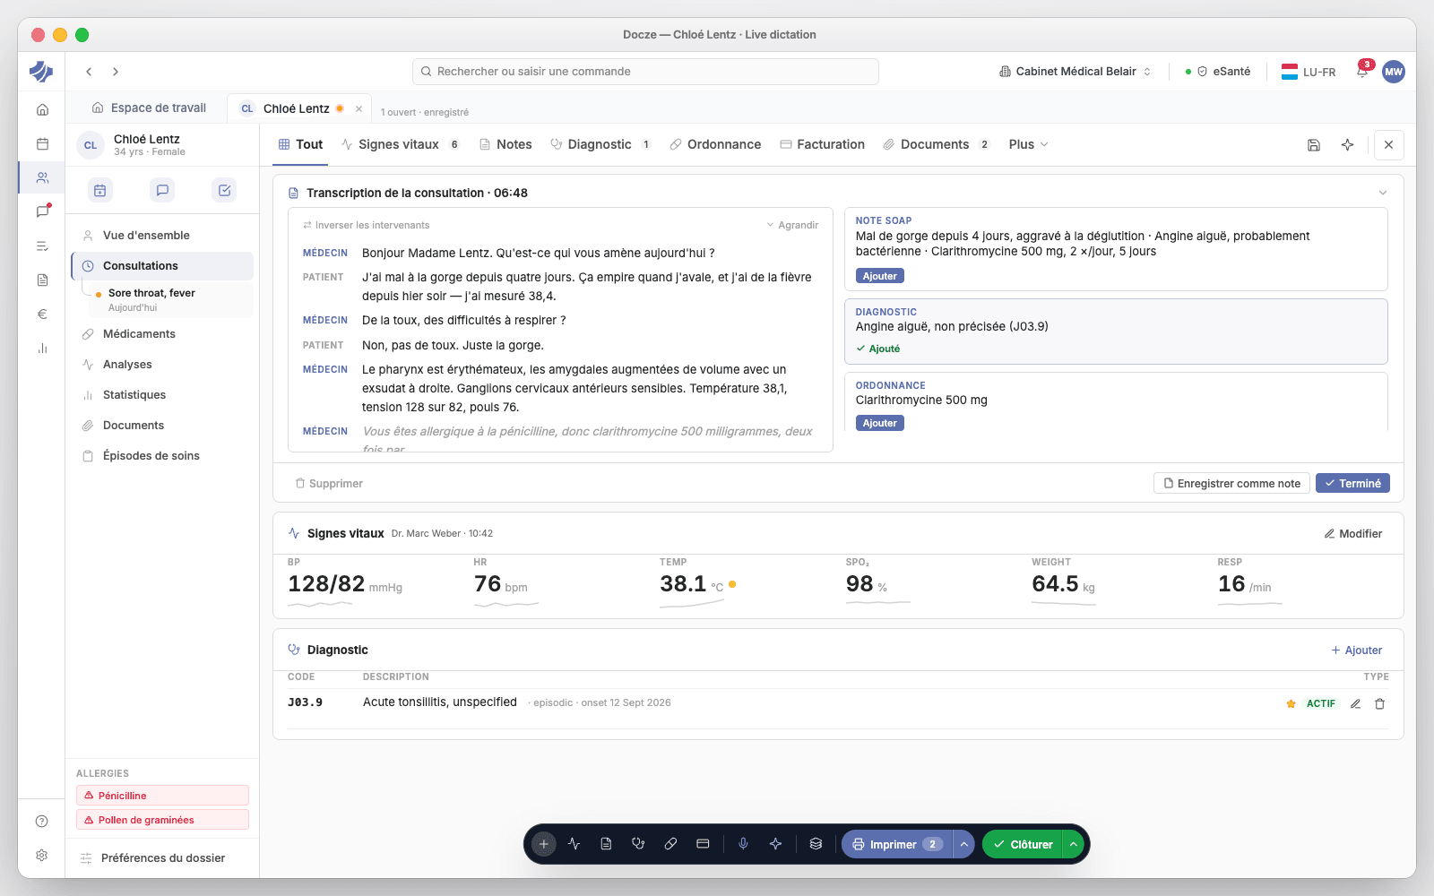Click the microphone dictation icon in bottom toolbar
The image size is (1434, 896).
coord(743,844)
